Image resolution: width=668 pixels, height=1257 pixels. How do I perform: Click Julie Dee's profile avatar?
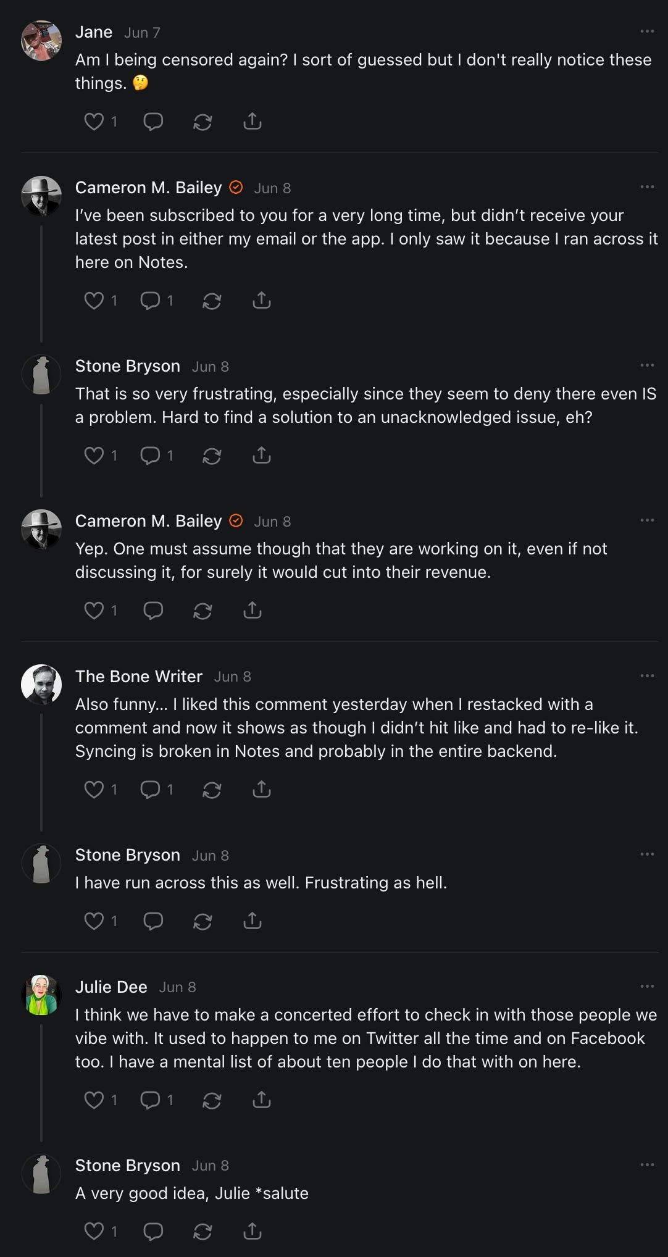(x=41, y=995)
